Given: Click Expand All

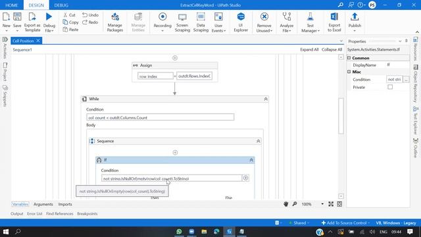Looking at the screenshot, I should tap(309, 49).
